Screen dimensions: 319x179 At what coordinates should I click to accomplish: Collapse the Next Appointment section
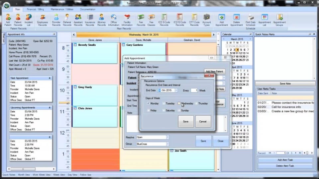click(x=50, y=78)
